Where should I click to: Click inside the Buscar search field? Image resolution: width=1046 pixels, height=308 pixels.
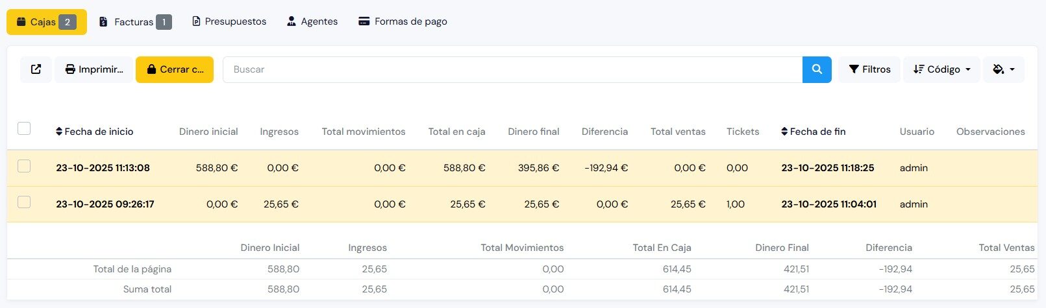pyautogui.click(x=512, y=69)
